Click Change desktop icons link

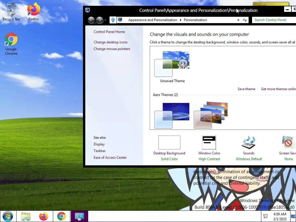point(110,42)
